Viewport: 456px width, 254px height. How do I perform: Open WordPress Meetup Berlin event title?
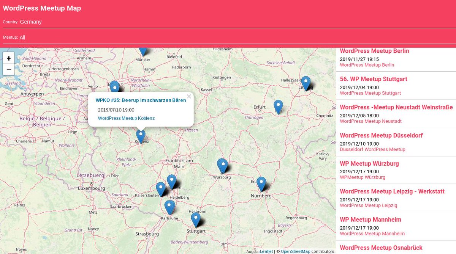(374, 51)
